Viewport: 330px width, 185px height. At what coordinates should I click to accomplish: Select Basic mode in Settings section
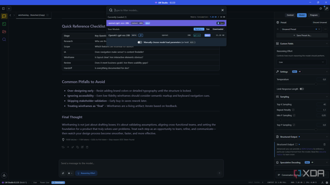(294, 72)
